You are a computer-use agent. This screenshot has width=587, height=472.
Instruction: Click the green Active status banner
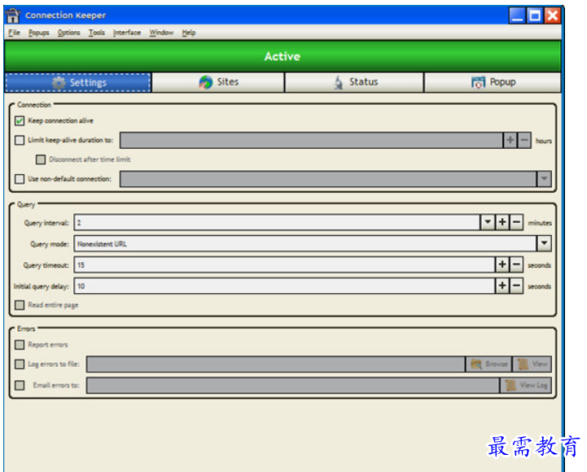pos(283,56)
